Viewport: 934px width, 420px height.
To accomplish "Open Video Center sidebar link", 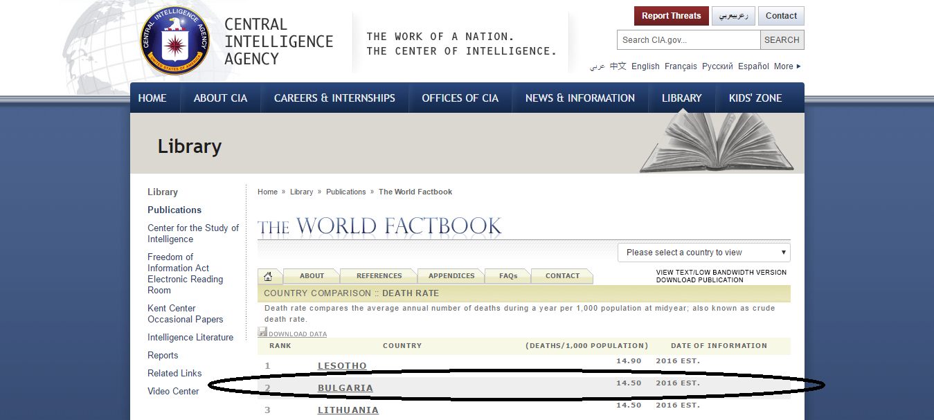I will (173, 392).
